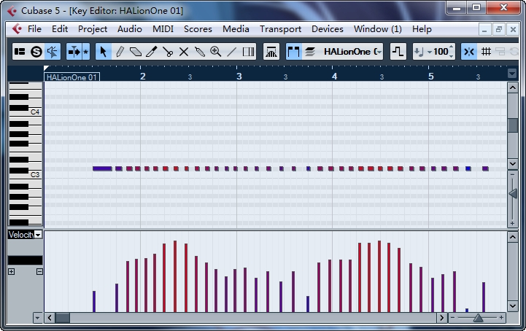
Task: Select the Zoom magnifier tool
Action: (215, 52)
